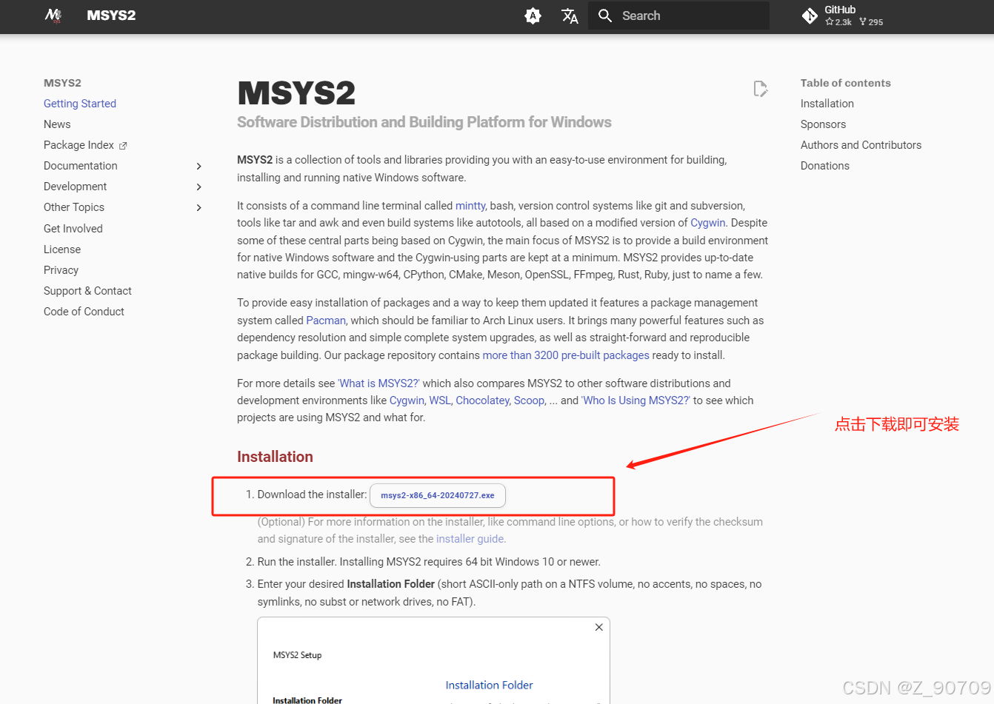
Task: Open the external Package Index link
Action: pos(85,145)
